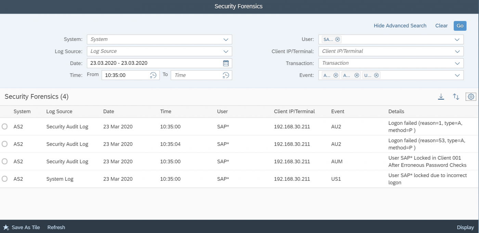479x233 pixels.
Task: Open the date range calendar picker
Action: click(x=226, y=63)
